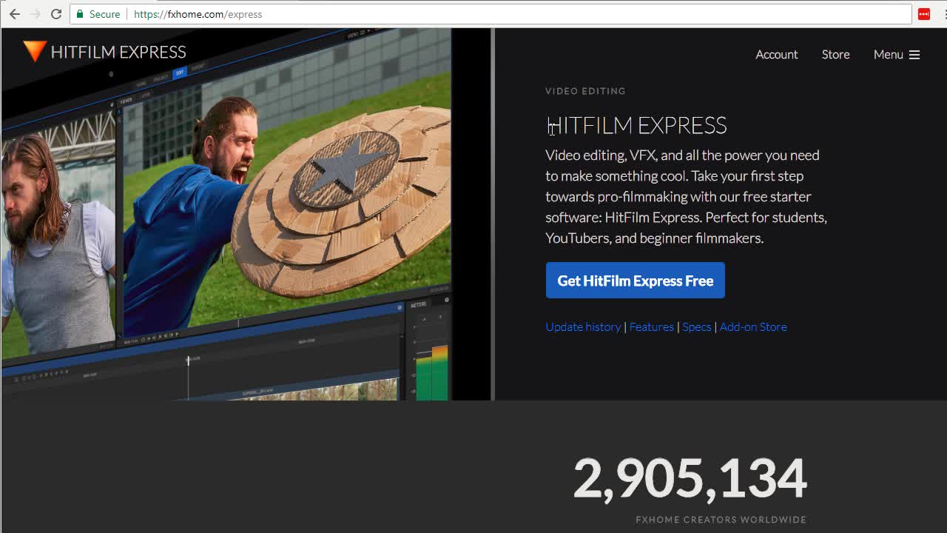Go back with the browser back arrow

15,14
